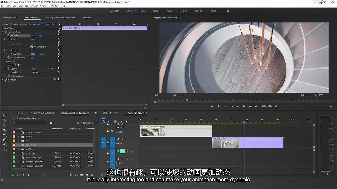Viewport: 337px width, 189px height.
Task: Open Blend Mode dropdown set to Normal
Action: 42,72
